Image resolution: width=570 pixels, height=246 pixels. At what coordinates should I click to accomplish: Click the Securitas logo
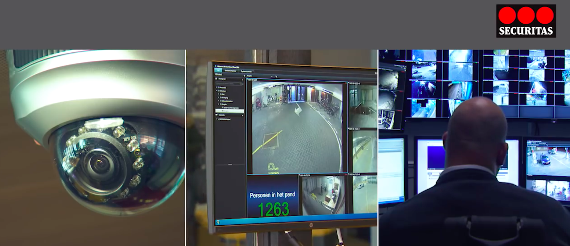click(x=526, y=21)
